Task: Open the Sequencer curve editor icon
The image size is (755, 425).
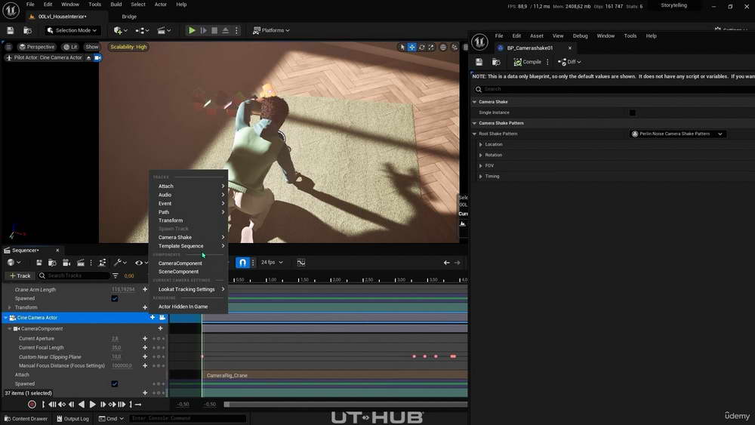Action: click(x=301, y=262)
